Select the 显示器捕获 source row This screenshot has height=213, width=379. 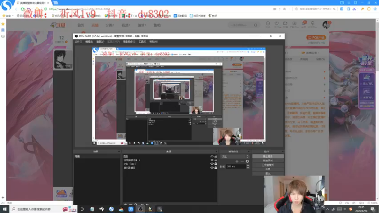pyautogui.click(x=170, y=168)
